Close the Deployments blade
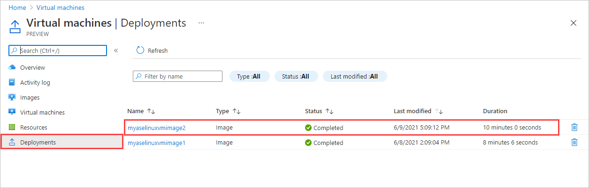Viewport: 589px width, 188px height. [573, 23]
